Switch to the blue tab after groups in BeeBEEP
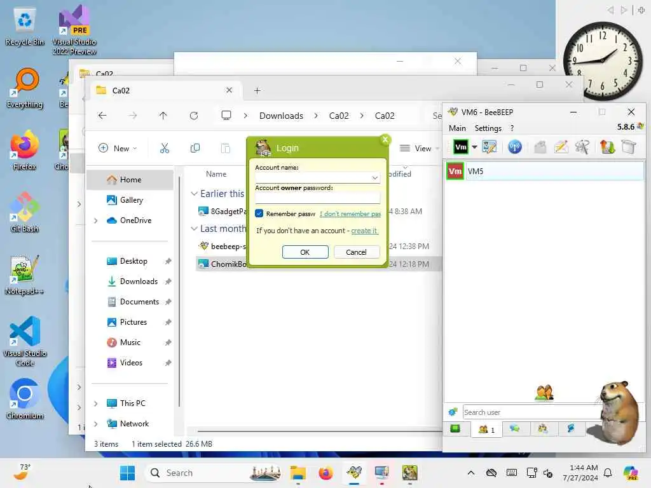 pyautogui.click(x=572, y=429)
